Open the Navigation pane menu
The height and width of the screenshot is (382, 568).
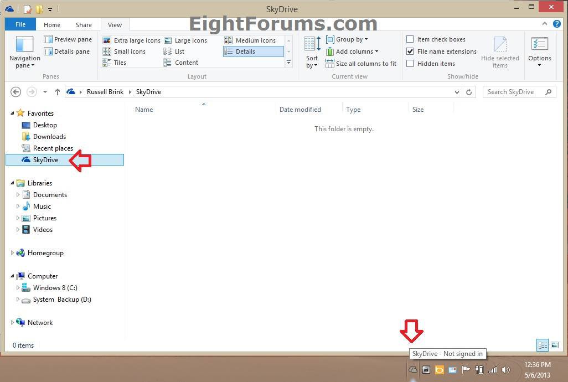(x=24, y=52)
